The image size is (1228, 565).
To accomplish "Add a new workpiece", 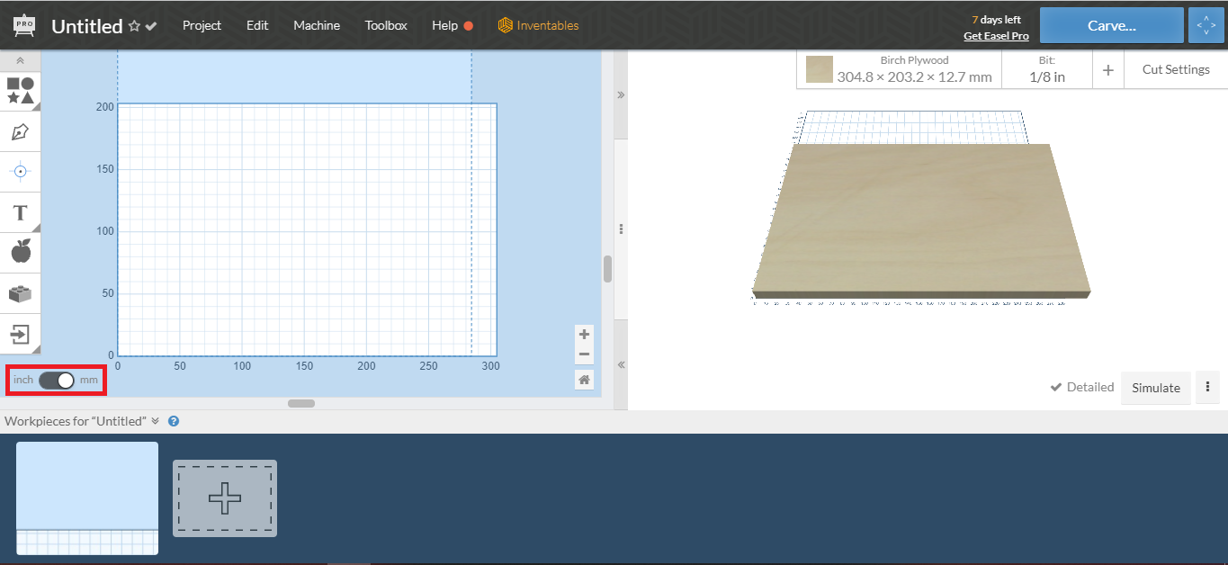I will click(x=225, y=498).
